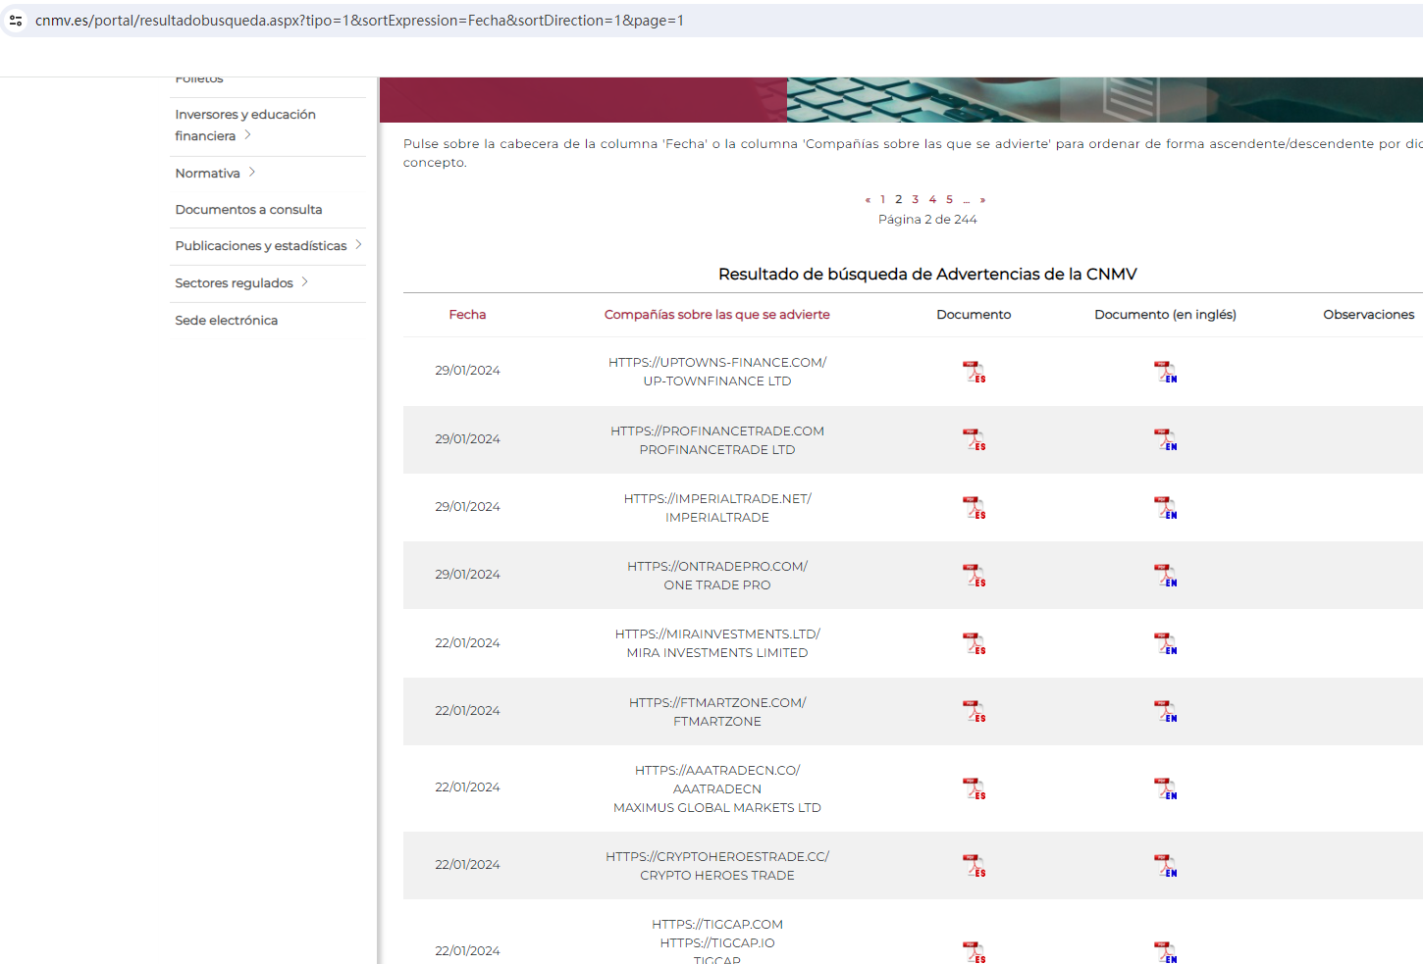Select HTTPS://FTMARTZONE.COM/ company text
This screenshot has width=1423, height=964.
[x=717, y=703]
